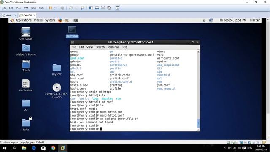Open the terminal window's View menu
The height and width of the screenshot is (152, 270).
tap(89, 47)
